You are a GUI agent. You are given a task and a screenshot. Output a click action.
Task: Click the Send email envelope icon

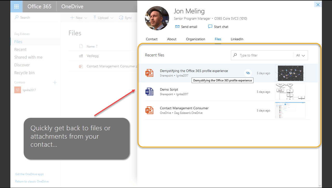177,27
